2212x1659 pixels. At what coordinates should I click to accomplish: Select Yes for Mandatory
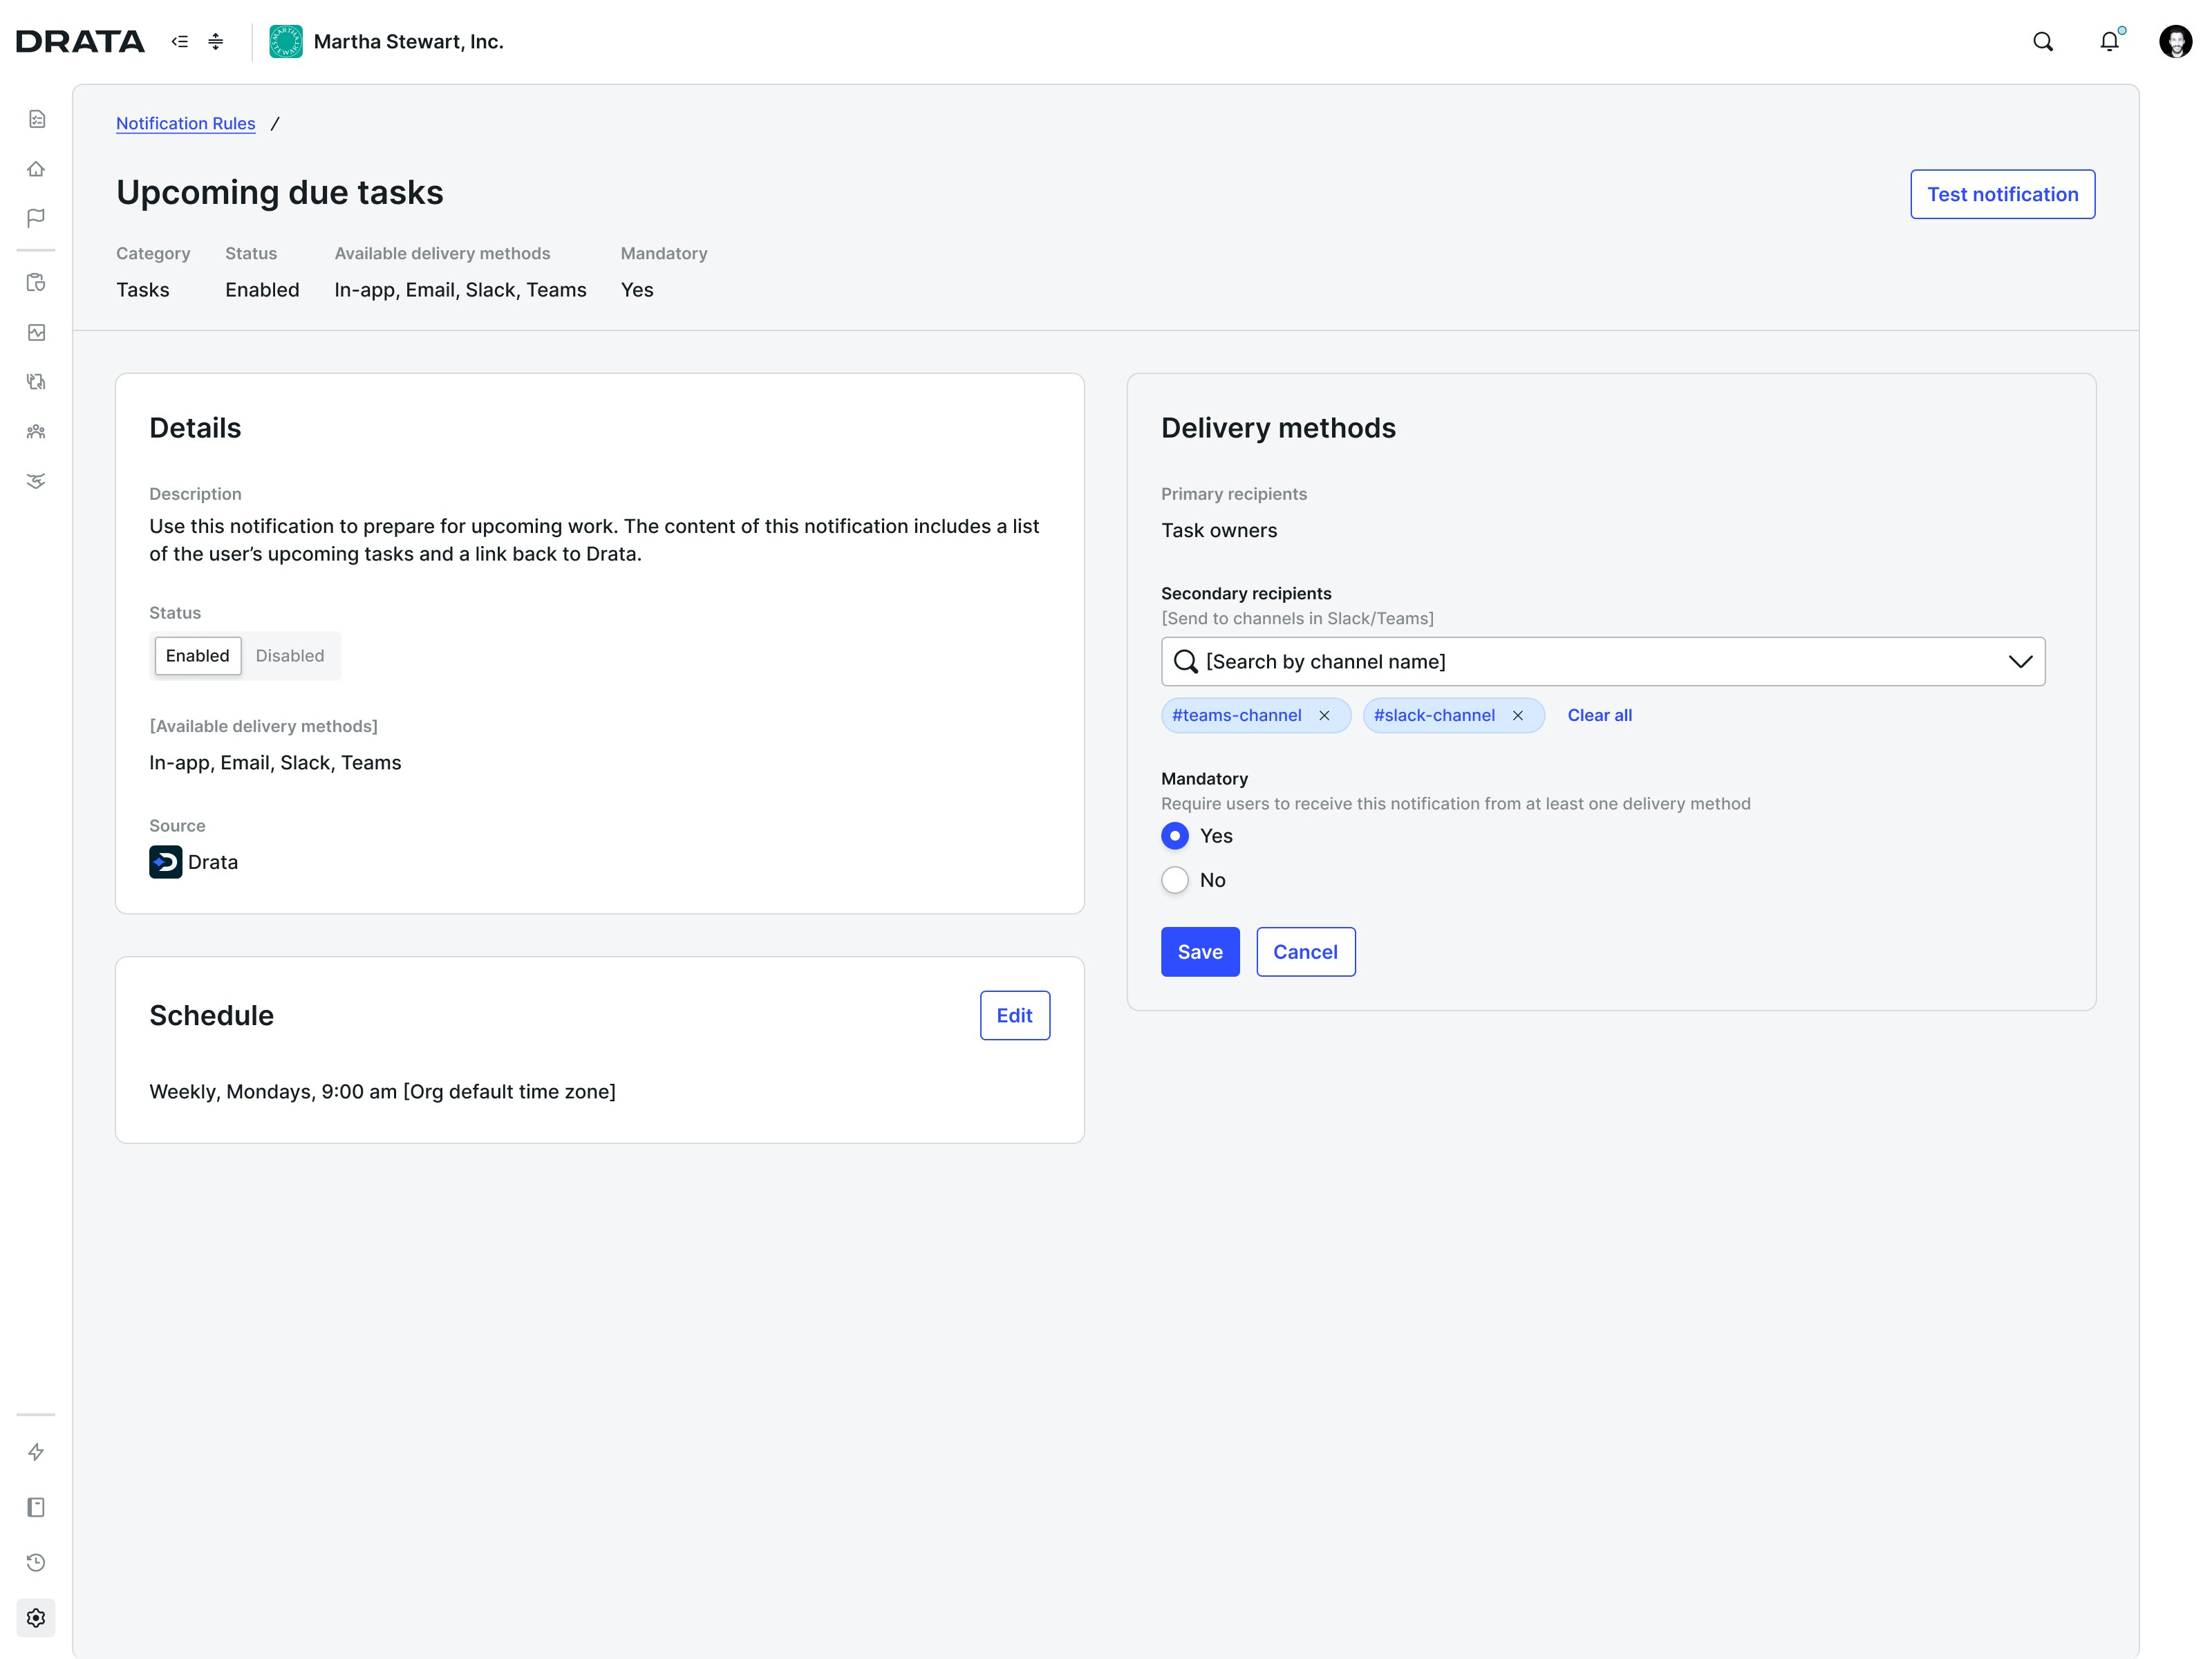tap(1175, 836)
